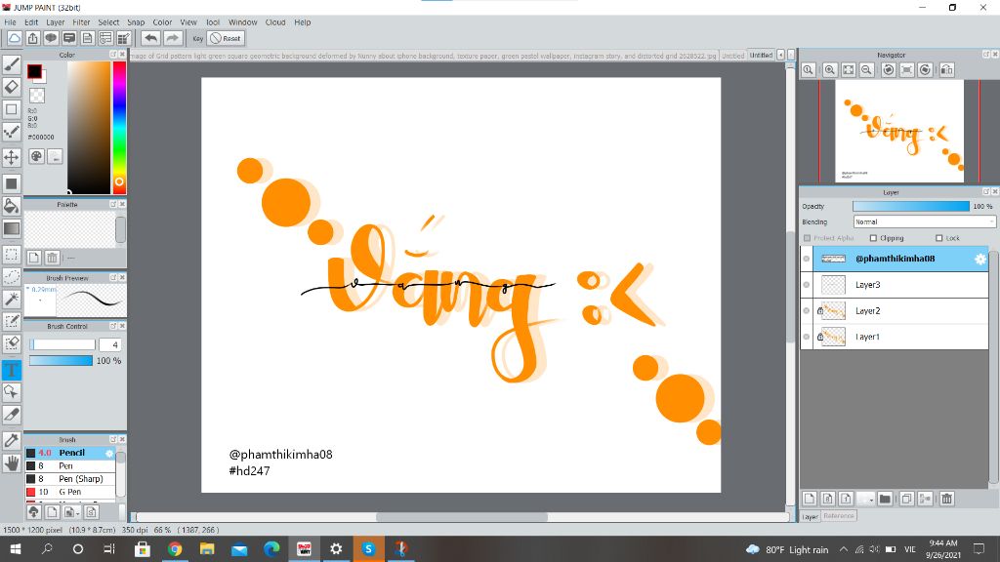1000x562 pixels.
Task: Open settings gear of @phamthikimha08 layer
Action: click(980, 259)
